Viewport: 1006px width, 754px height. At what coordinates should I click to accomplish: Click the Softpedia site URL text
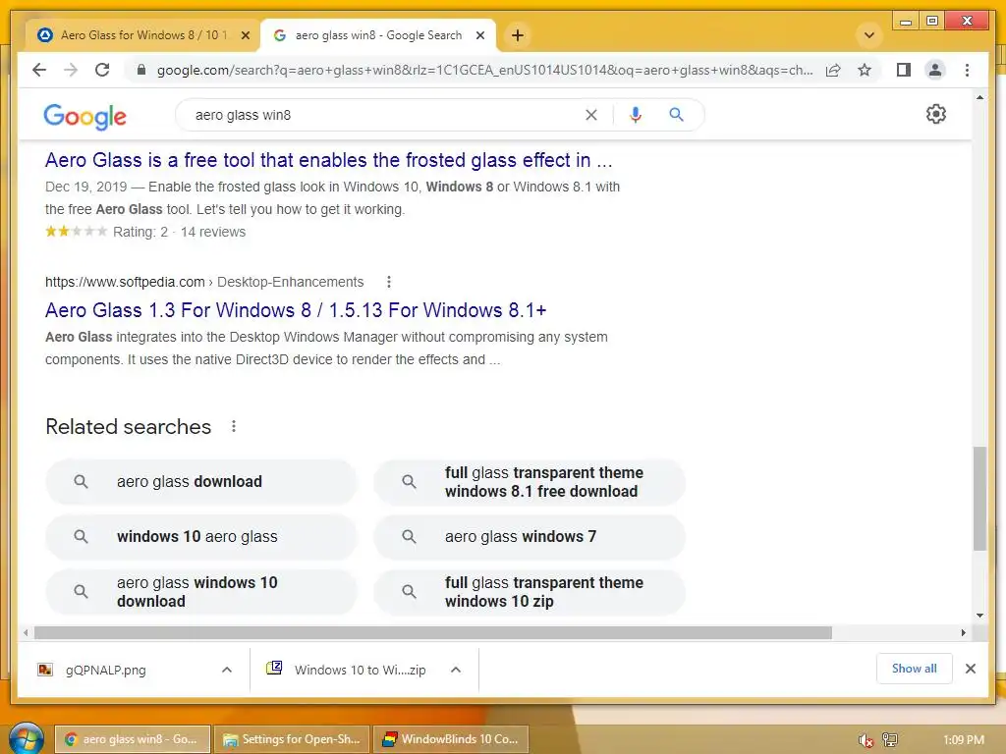pos(125,282)
